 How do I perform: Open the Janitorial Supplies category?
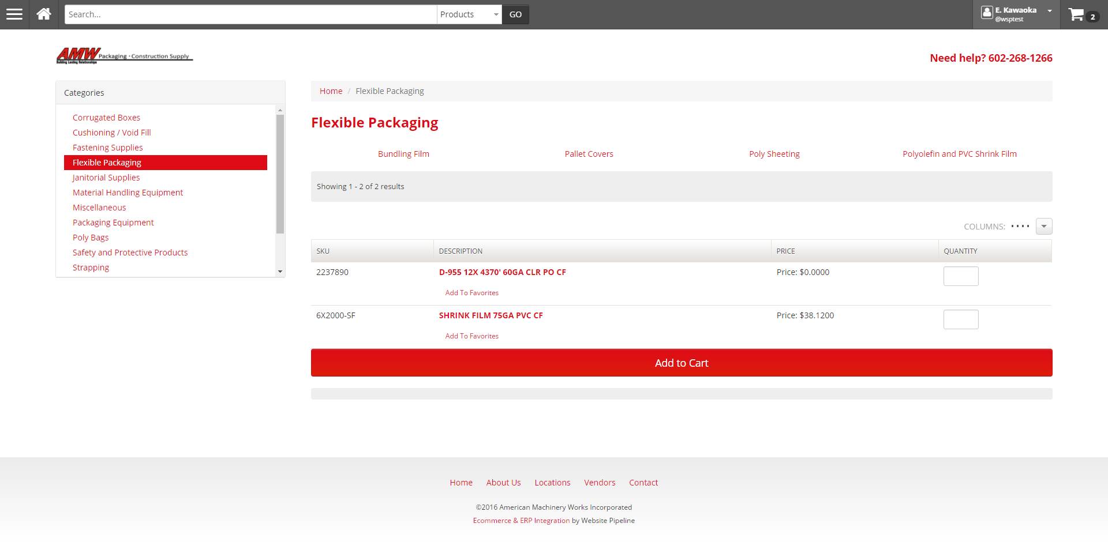[x=106, y=177]
